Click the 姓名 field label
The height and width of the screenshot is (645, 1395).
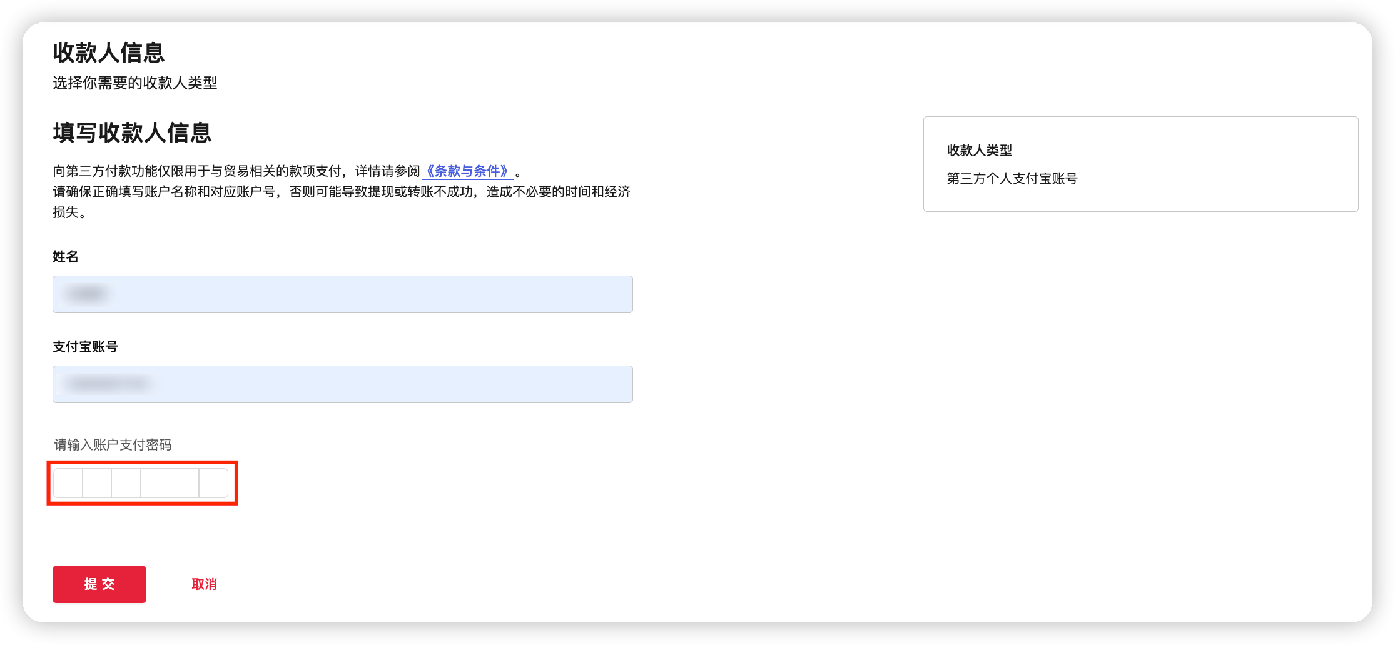[64, 256]
